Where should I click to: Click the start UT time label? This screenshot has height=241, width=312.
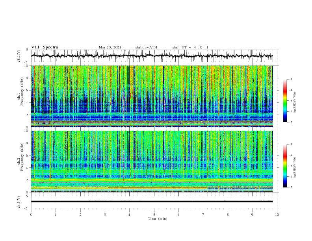coord(190,47)
